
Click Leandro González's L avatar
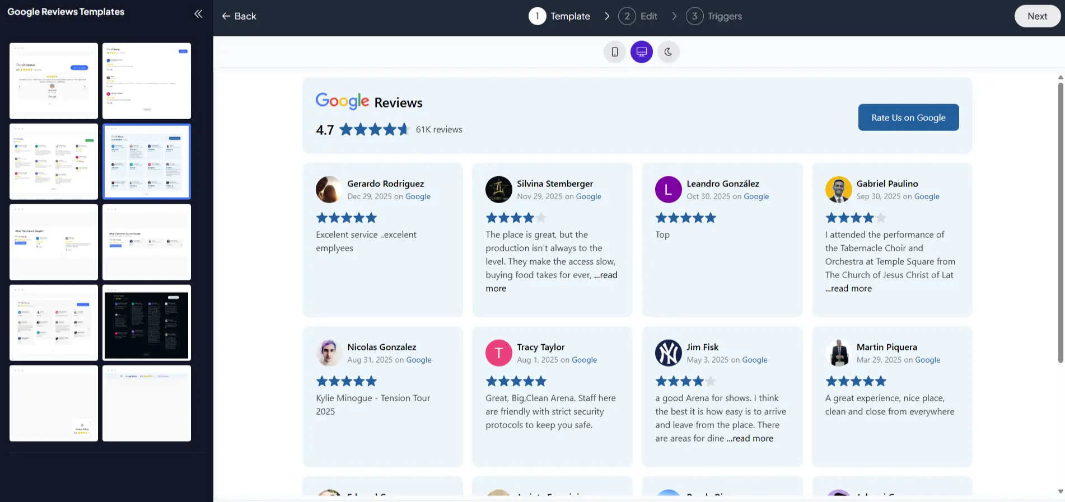pyautogui.click(x=669, y=190)
